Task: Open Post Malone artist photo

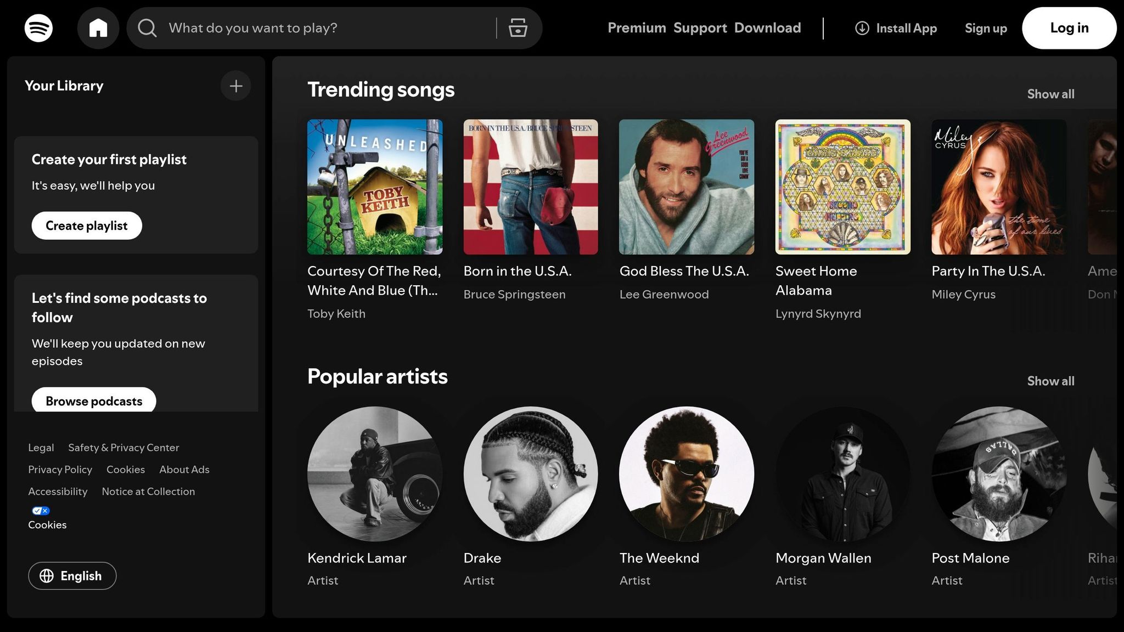Action: click(x=999, y=474)
